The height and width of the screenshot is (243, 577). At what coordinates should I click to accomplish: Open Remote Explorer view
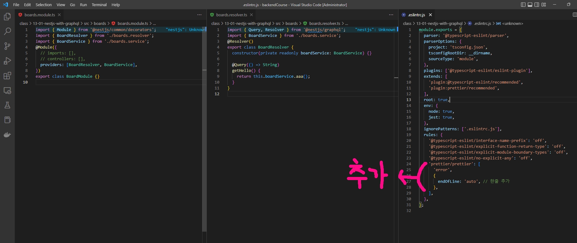[7, 90]
